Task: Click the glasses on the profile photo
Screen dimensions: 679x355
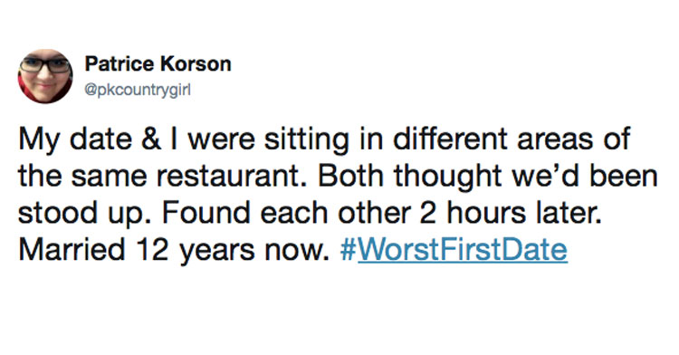Action: 45,65
